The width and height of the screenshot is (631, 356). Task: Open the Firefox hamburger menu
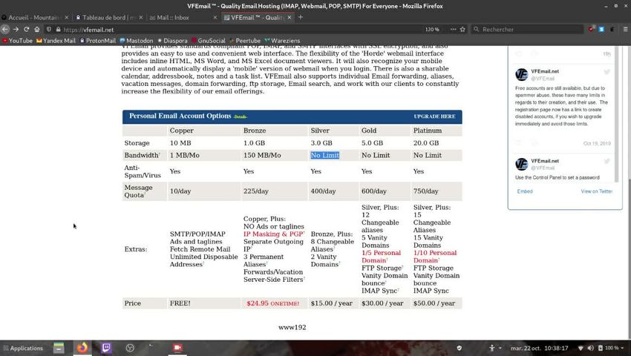click(625, 29)
